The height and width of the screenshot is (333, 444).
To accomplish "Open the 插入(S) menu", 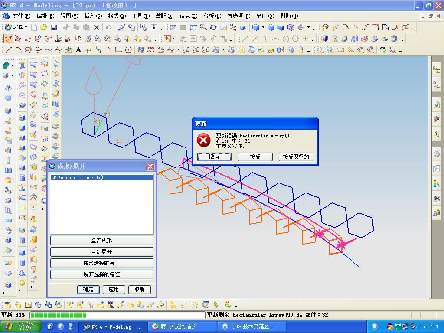I will pos(93,16).
